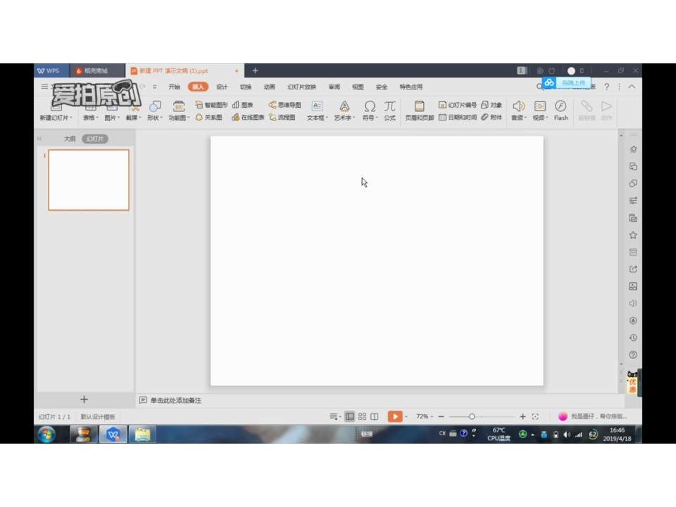Open the 审阅 ribbon tab

[334, 87]
